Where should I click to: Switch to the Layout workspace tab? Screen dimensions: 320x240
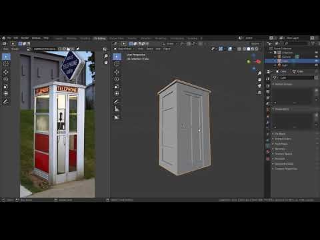point(59,39)
